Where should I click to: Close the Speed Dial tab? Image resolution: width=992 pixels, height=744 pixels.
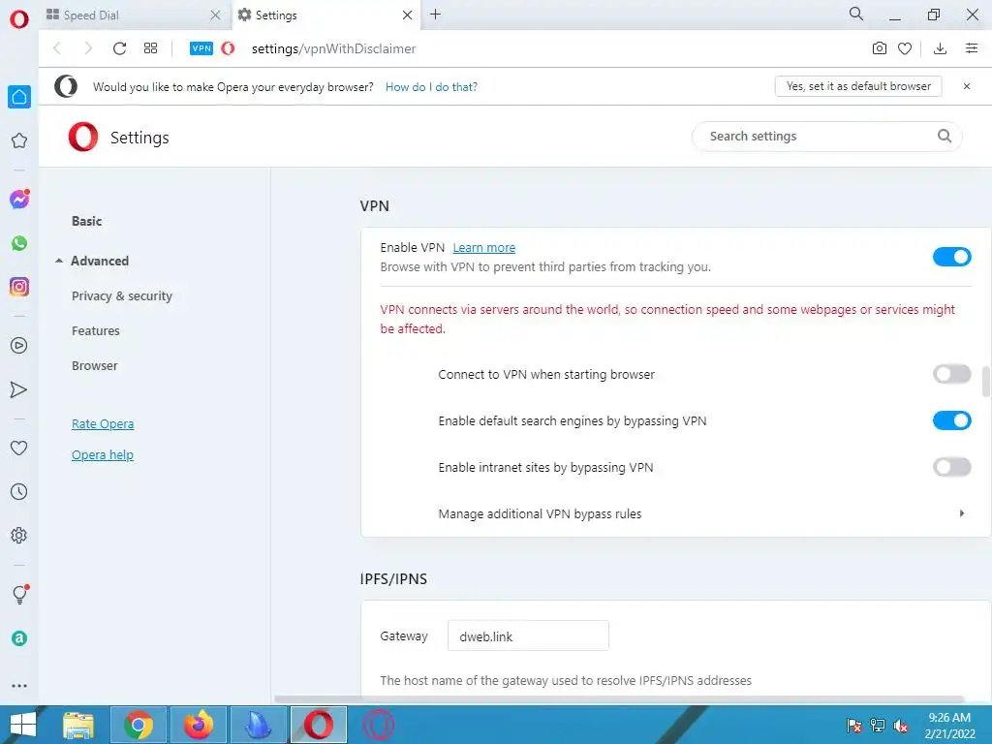[215, 15]
